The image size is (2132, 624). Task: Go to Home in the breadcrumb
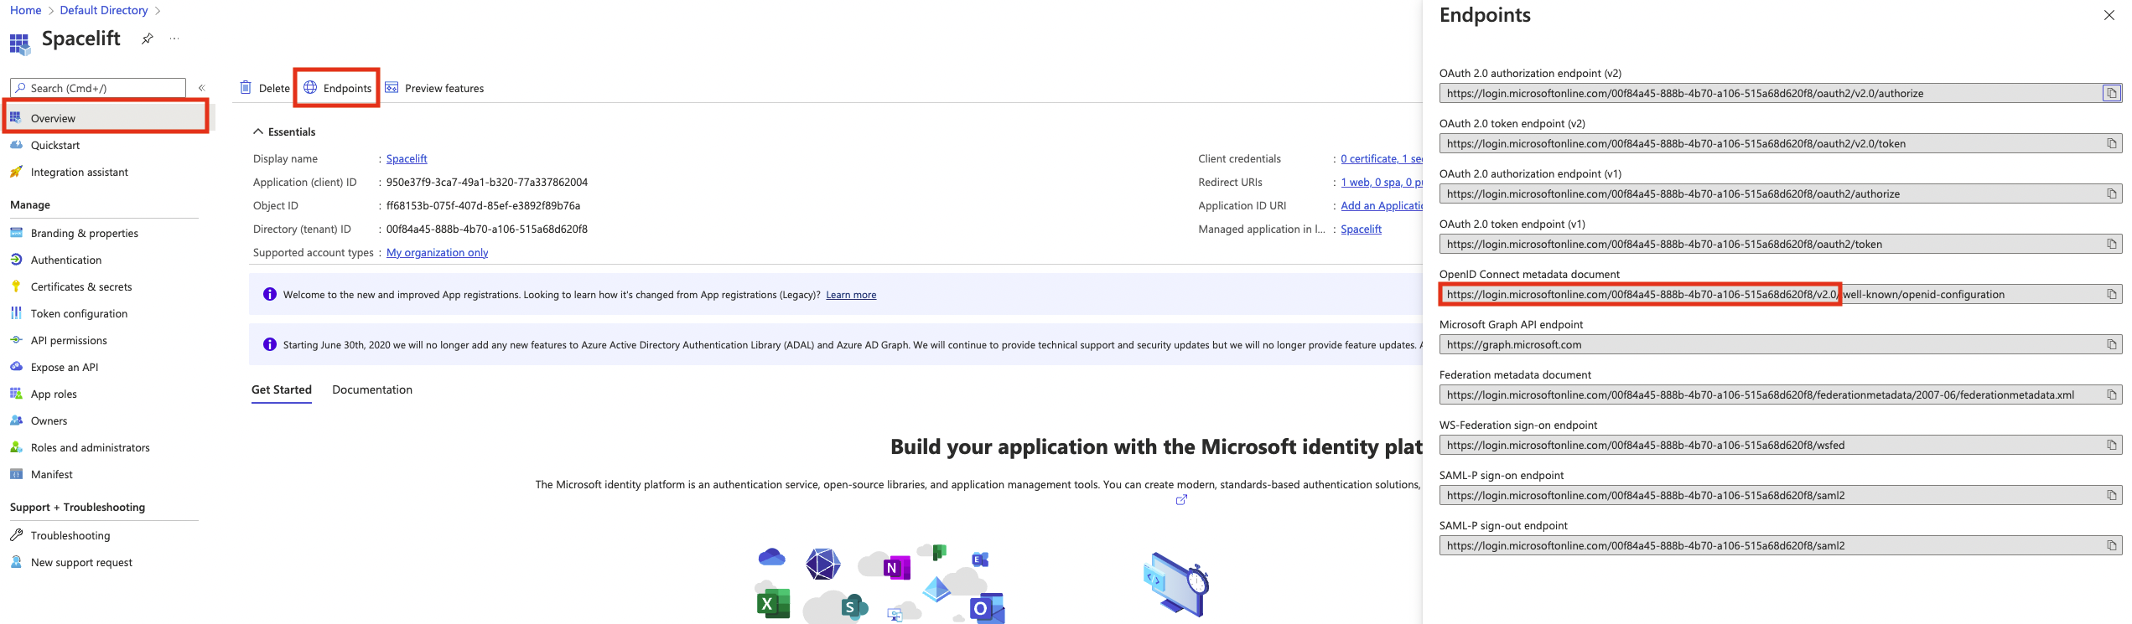25,10
